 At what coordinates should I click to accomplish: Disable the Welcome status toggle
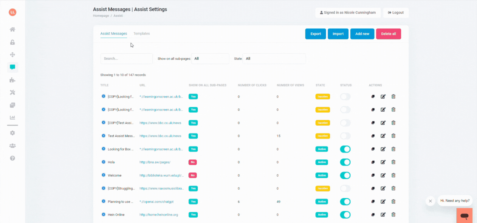345,175
